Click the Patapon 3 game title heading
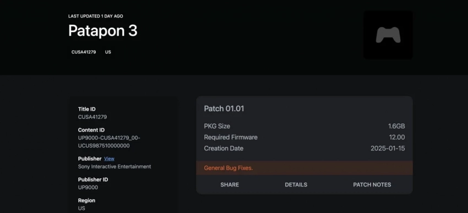 tap(102, 30)
